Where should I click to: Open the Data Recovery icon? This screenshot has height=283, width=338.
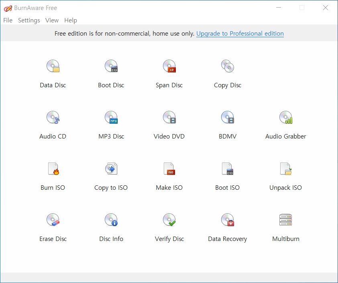click(x=228, y=220)
